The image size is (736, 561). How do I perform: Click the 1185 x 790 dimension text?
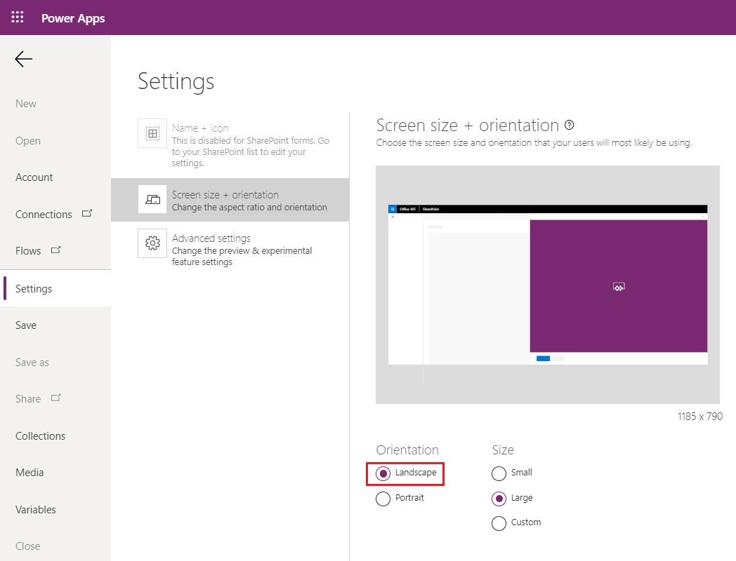(x=700, y=416)
